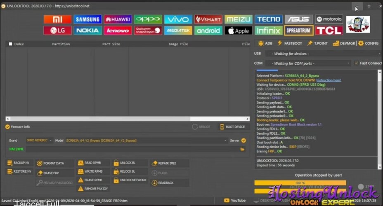Click READ RPMB
The height and width of the screenshot is (206, 383).
[x=93, y=163]
